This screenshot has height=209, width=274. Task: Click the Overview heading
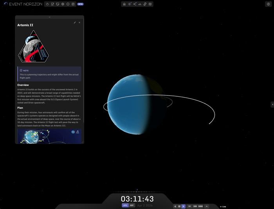(x=23, y=85)
